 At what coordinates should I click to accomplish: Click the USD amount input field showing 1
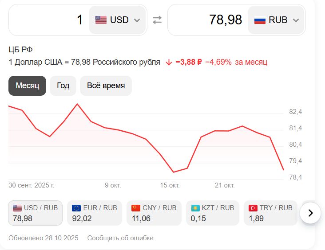[x=49, y=20]
